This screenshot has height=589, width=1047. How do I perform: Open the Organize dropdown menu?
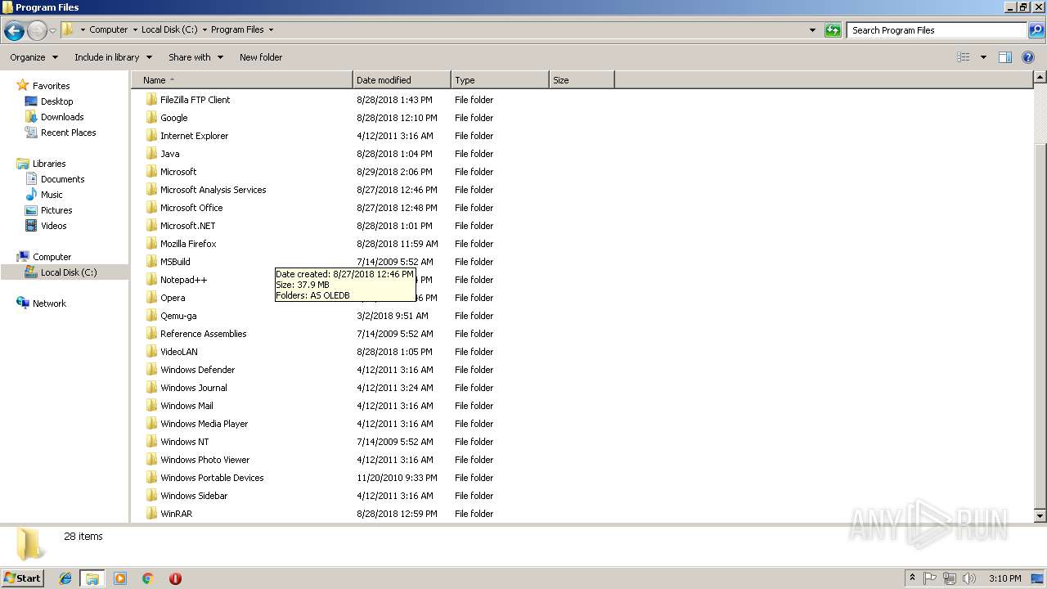[x=34, y=57]
